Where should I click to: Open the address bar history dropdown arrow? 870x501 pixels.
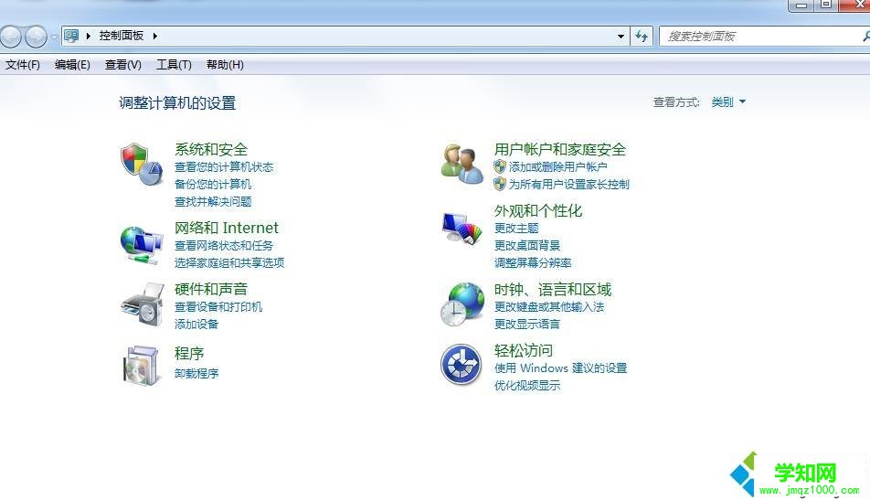tap(621, 37)
